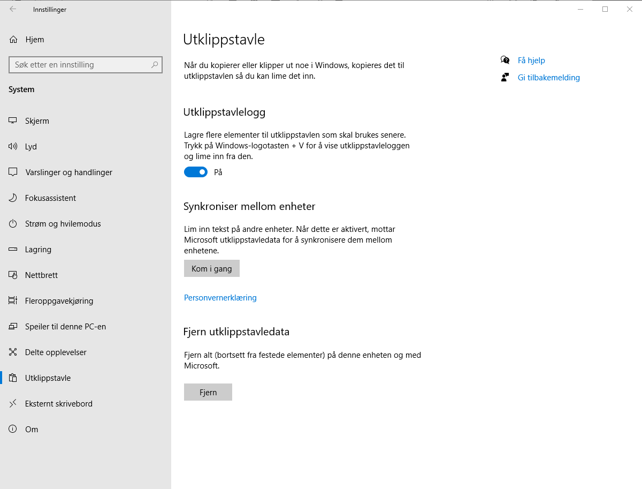This screenshot has height=489, width=642.
Task: Disable the utklippstavlelogg toggle
Action: pyautogui.click(x=196, y=172)
